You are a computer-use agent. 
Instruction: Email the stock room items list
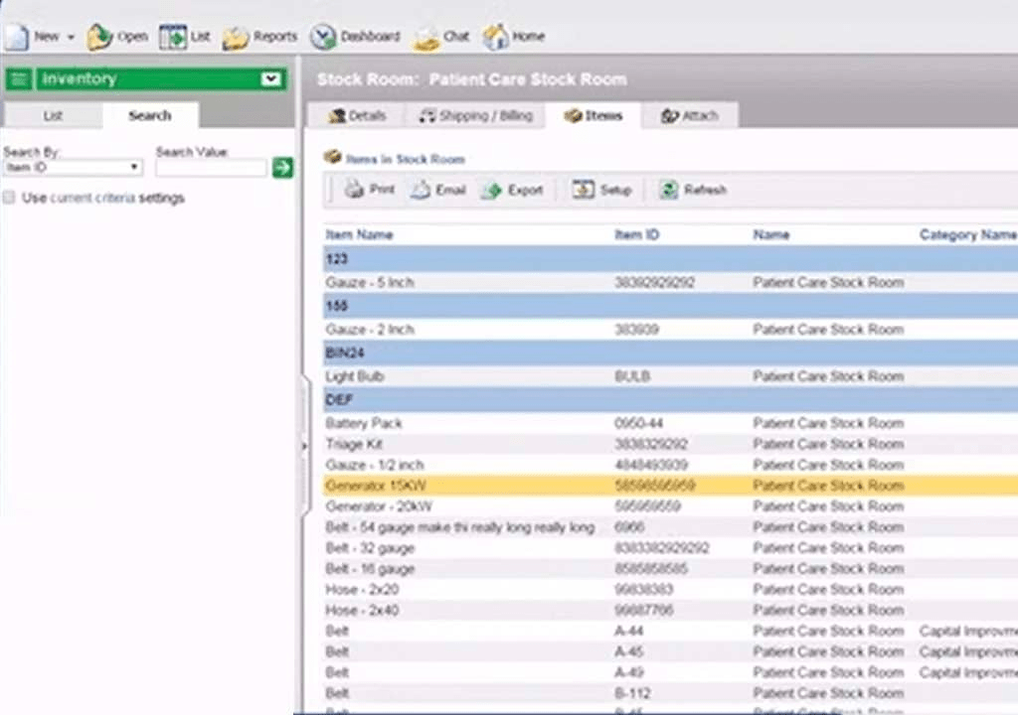point(441,190)
